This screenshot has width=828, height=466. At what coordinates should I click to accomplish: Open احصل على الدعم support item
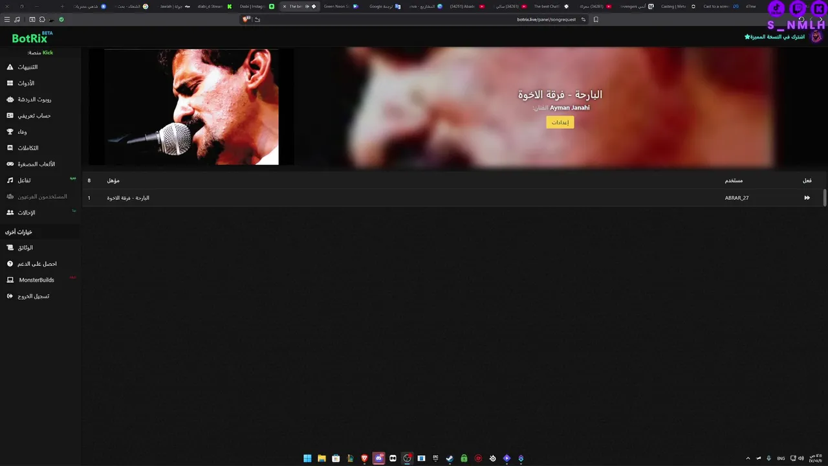[31, 264]
